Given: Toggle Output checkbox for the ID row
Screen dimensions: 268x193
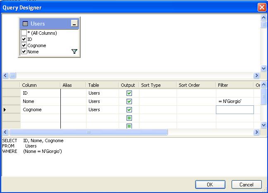Looking at the screenshot, I should (129, 93).
